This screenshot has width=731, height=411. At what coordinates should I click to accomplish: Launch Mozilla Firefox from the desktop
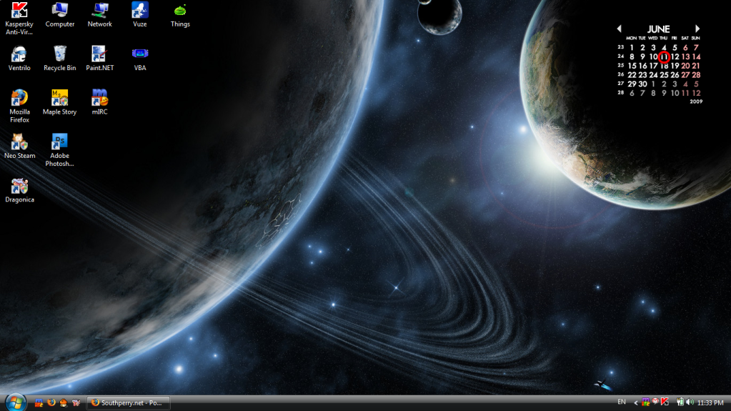(19, 106)
